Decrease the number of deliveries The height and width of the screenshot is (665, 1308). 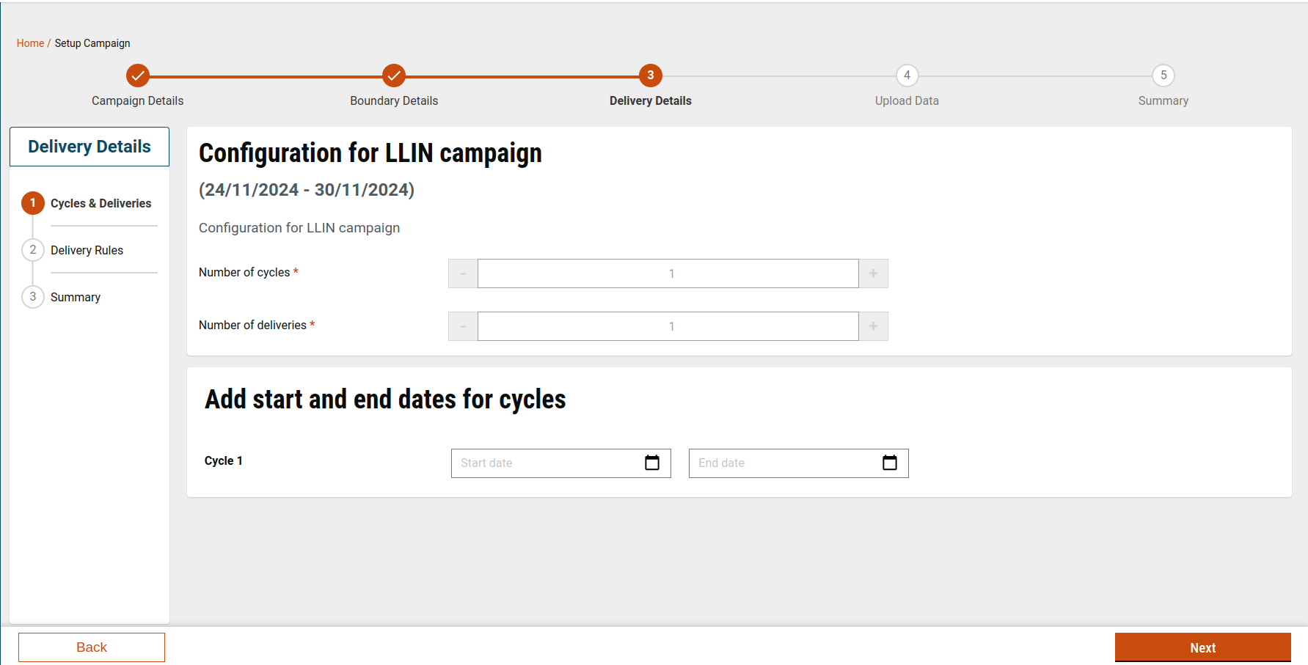click(463, 326)
